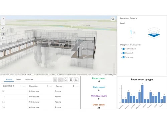Refresh the table data

66,80
